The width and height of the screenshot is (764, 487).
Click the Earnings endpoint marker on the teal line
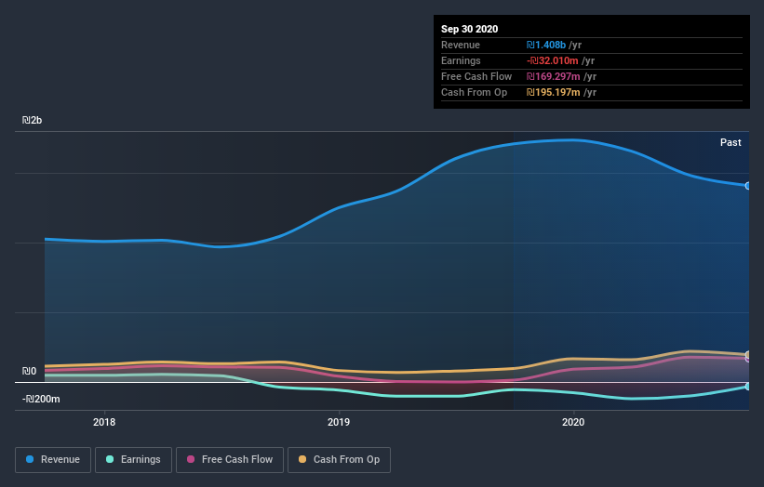[x=747, y=387]
